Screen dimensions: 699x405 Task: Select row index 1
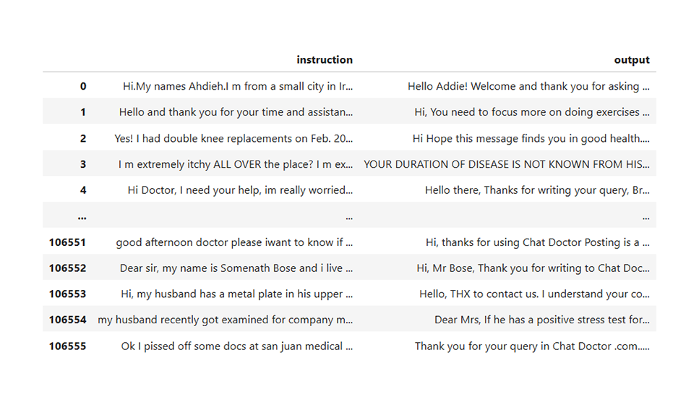point(83,112)
